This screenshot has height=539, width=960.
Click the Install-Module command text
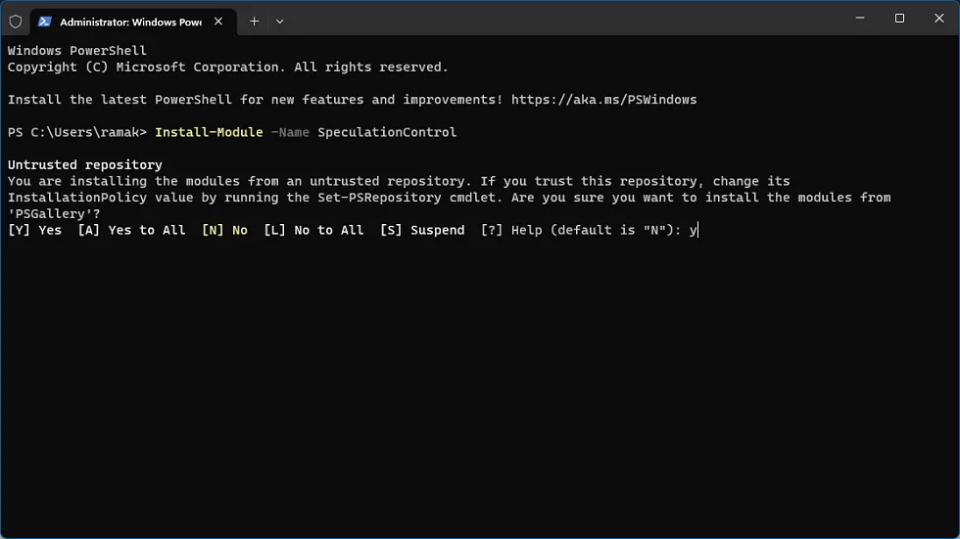[x=209, y=132]
